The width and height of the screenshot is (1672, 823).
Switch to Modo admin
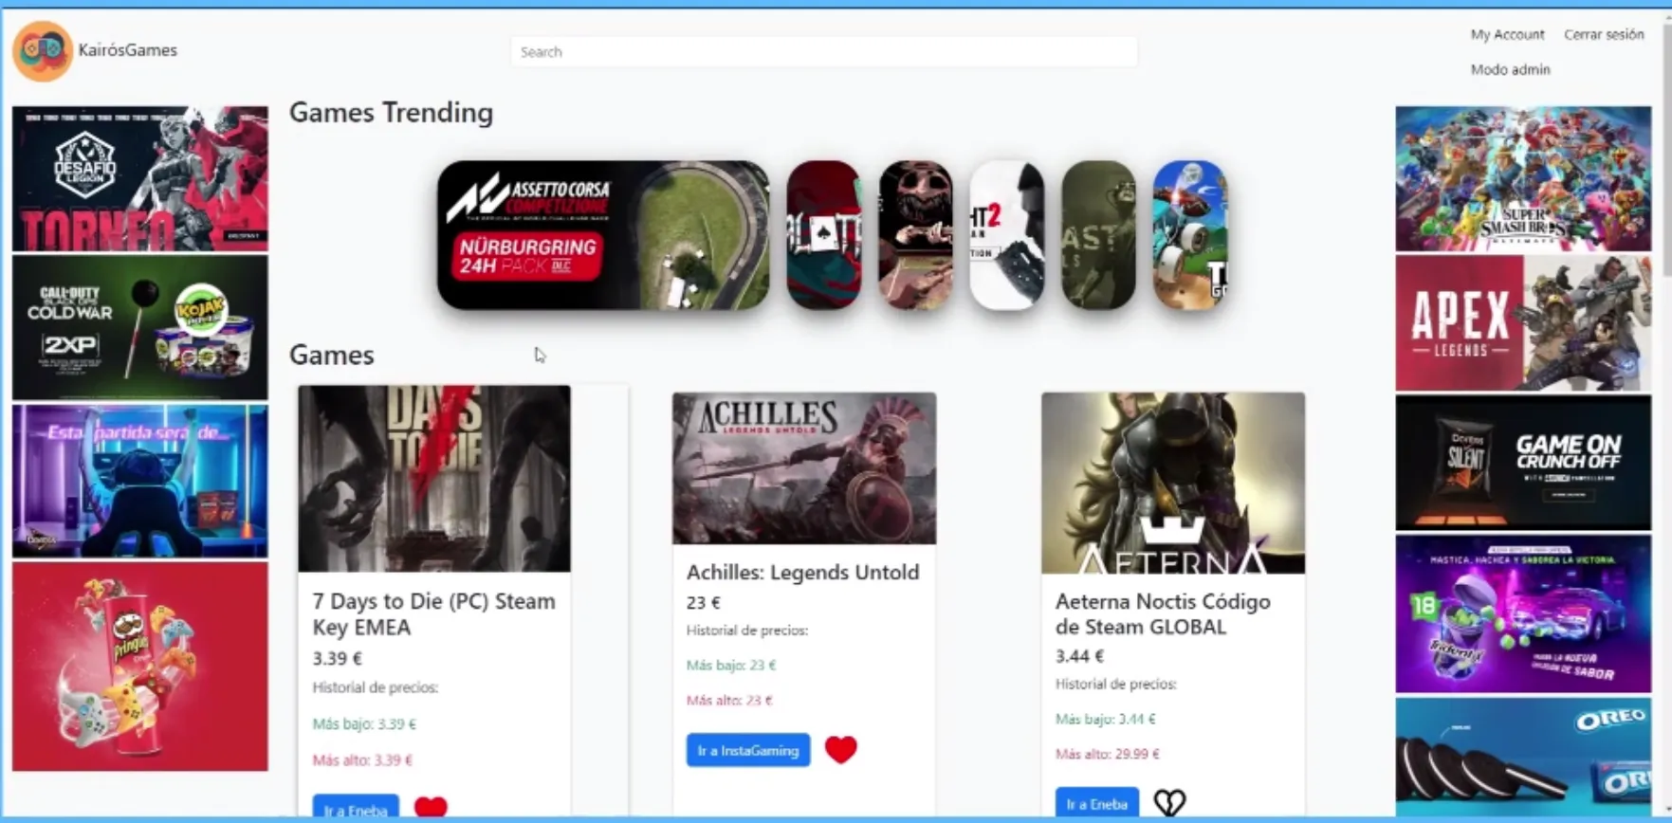pyautogui.click(x=1510, y=69)
